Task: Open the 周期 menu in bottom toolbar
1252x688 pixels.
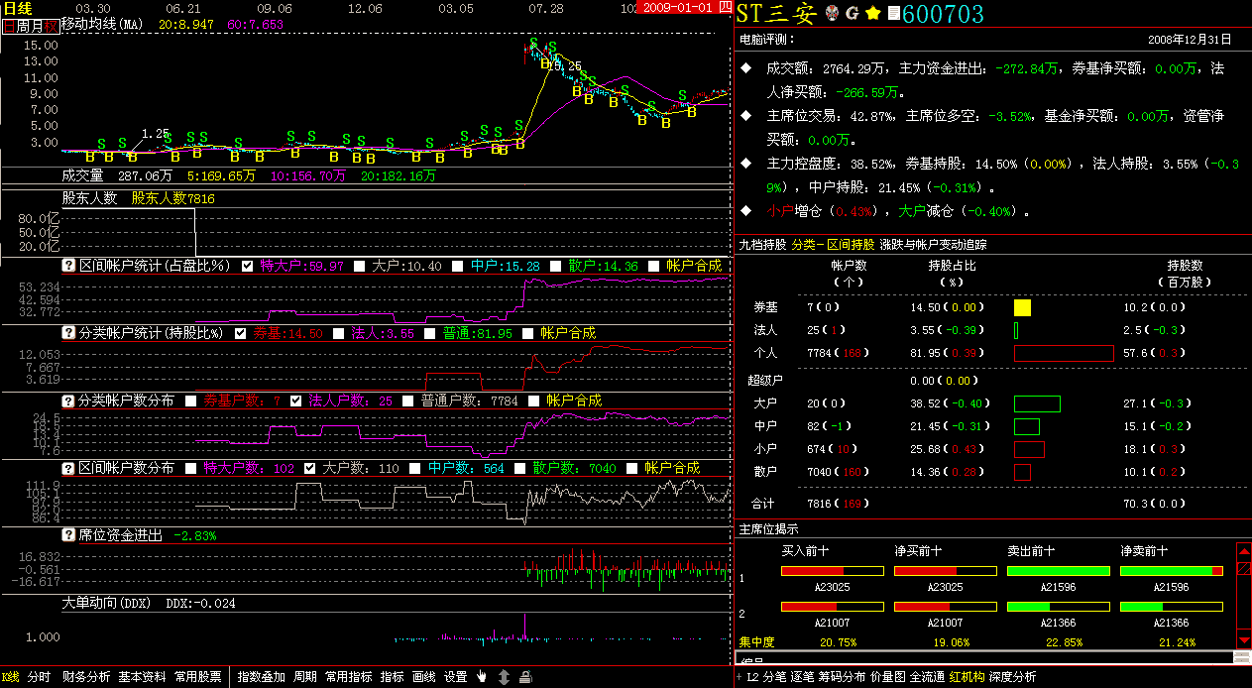Action: click(305, 677)
